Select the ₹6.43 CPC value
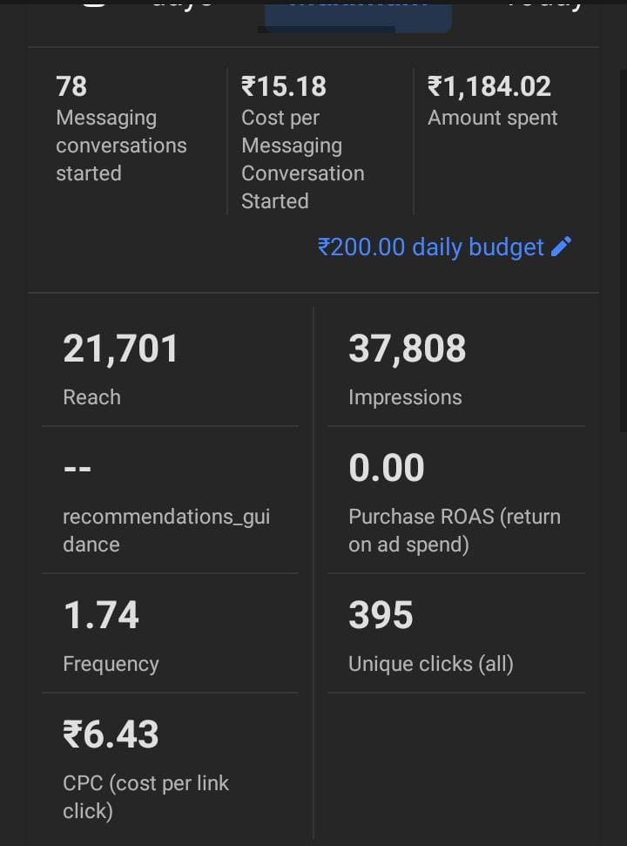Screen dimensions: 627x846 pyautogui.click(x=111, y=734)
